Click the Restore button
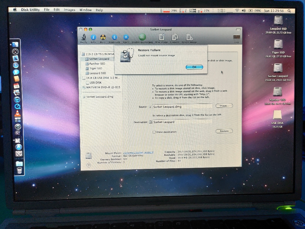Screen dimensions: 305x229 click(x=224, y=131)
